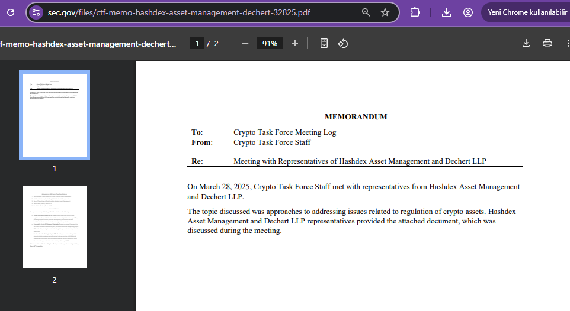Click page label '1' under thumbnail

55,168
